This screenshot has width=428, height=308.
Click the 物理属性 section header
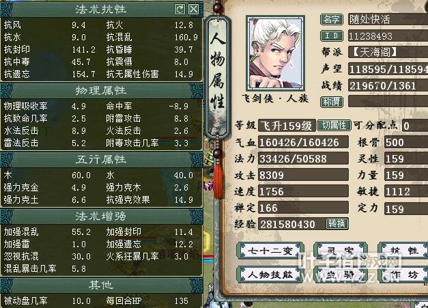pos(101,90)
